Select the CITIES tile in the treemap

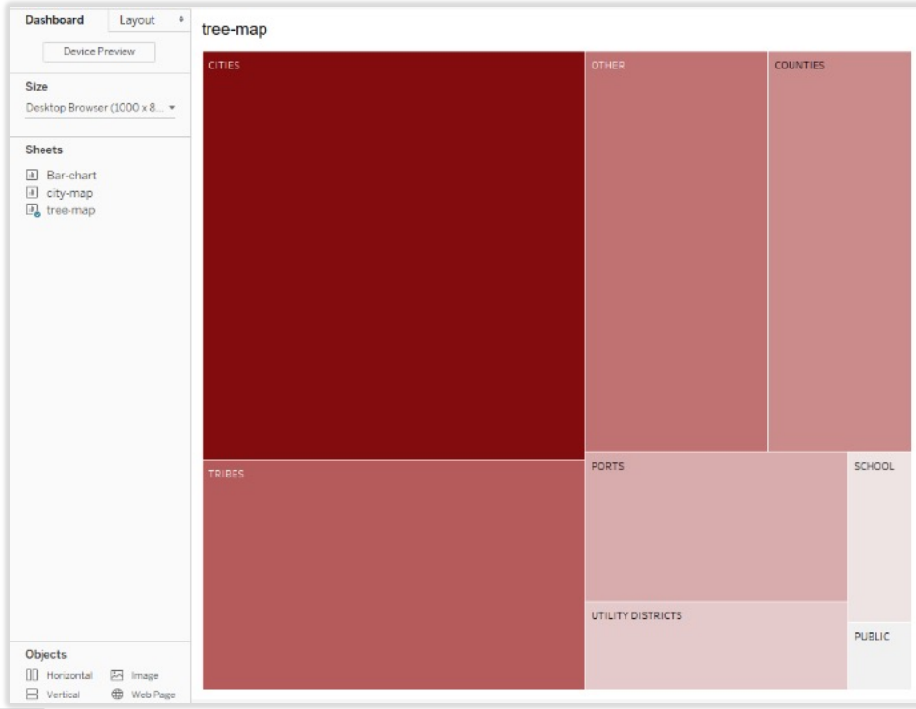pyautogui.click(x=393, y=256)
